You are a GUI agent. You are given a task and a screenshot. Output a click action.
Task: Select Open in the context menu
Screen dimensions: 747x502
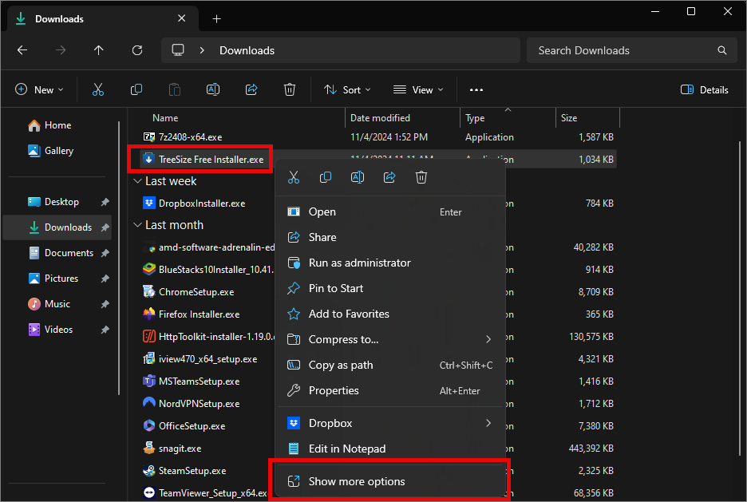point(389,211)
